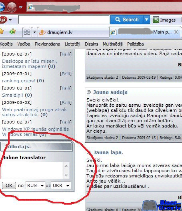Click the Ask toolbar logo
The image size is (182, 211).
[x=3, y=20]
